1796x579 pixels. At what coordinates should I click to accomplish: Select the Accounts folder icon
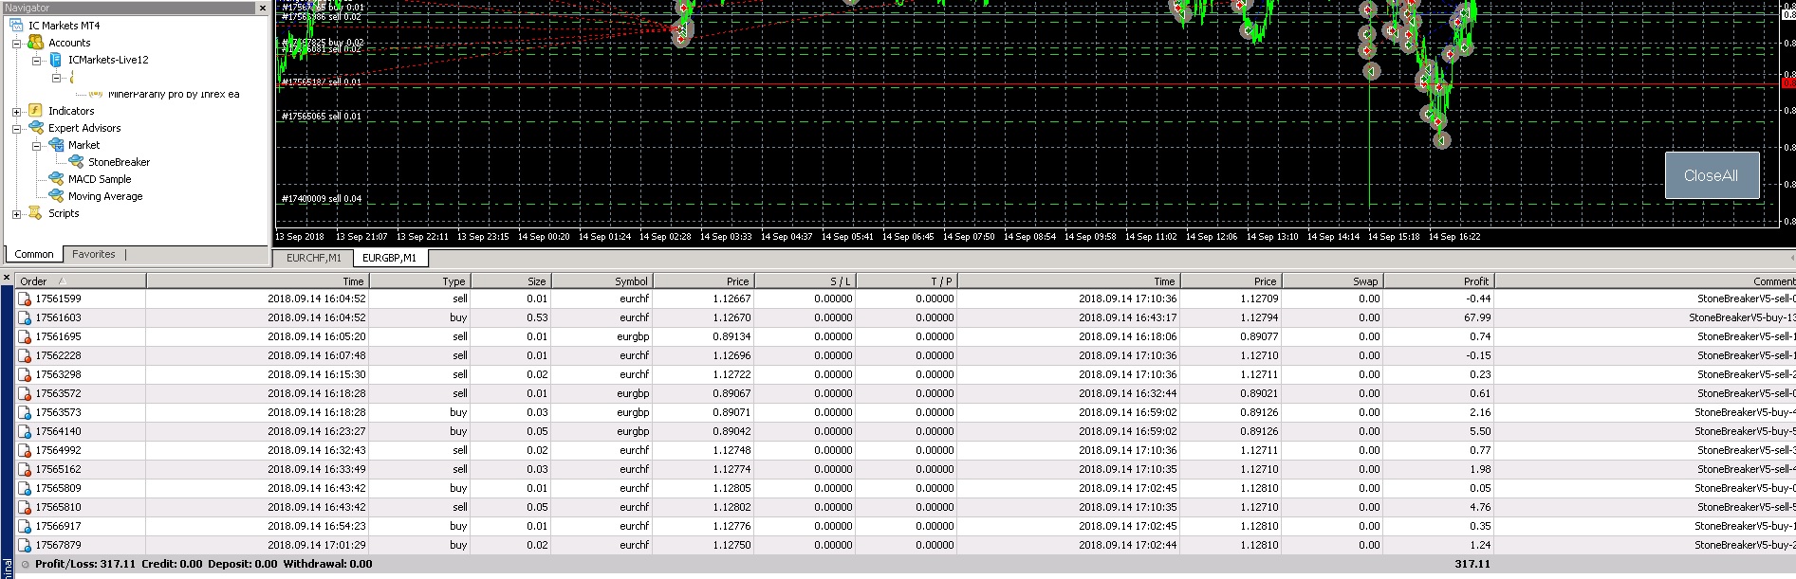pyautogui.click(x=35, y=43)
